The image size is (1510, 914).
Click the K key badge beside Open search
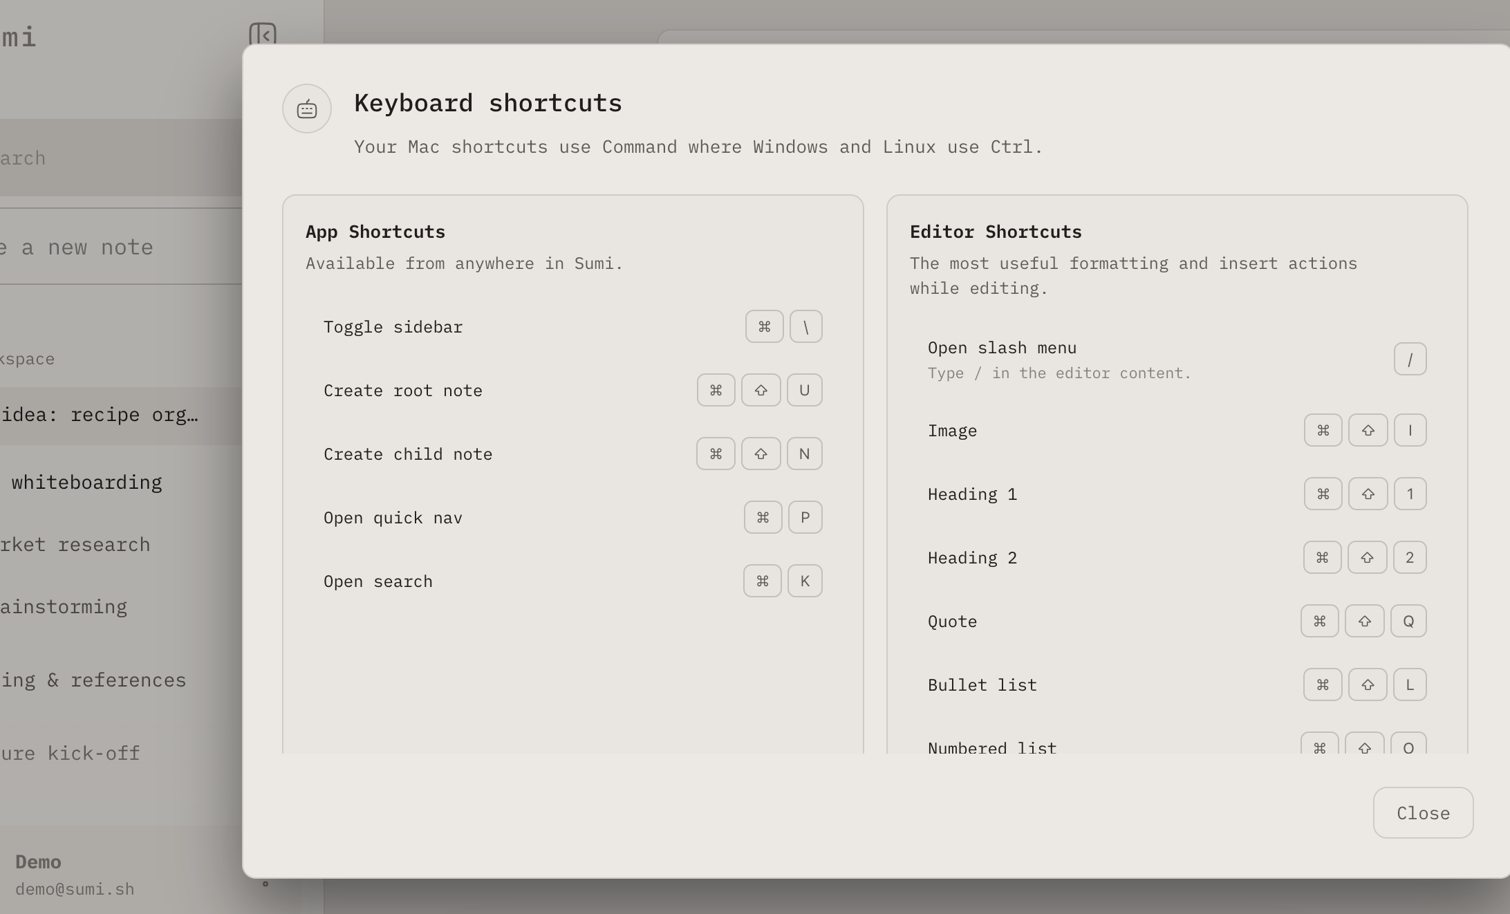pos(804,581)
